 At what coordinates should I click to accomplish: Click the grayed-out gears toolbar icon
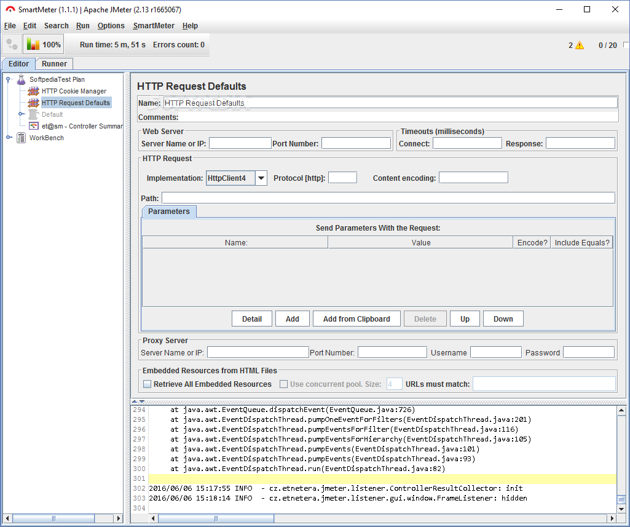(x=12, y=44)
